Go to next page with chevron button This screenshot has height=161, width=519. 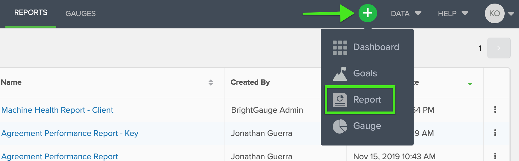coord(499,48)
